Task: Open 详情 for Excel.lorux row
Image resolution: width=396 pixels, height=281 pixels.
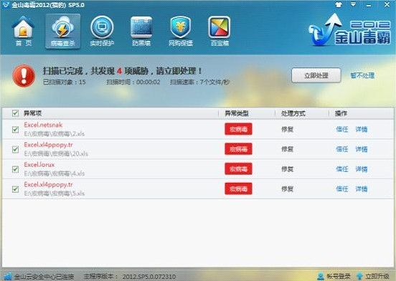Action: coord(362,169)
